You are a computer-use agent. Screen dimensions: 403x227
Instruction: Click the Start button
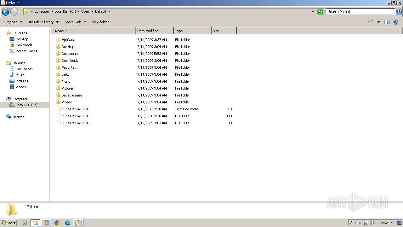9,223
